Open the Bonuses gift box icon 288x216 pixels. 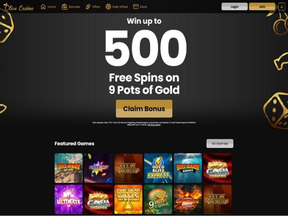[x=65, y=7]
